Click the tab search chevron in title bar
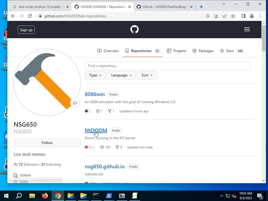The height and width of the screenshot is (201, 268). tap(224, 4)
